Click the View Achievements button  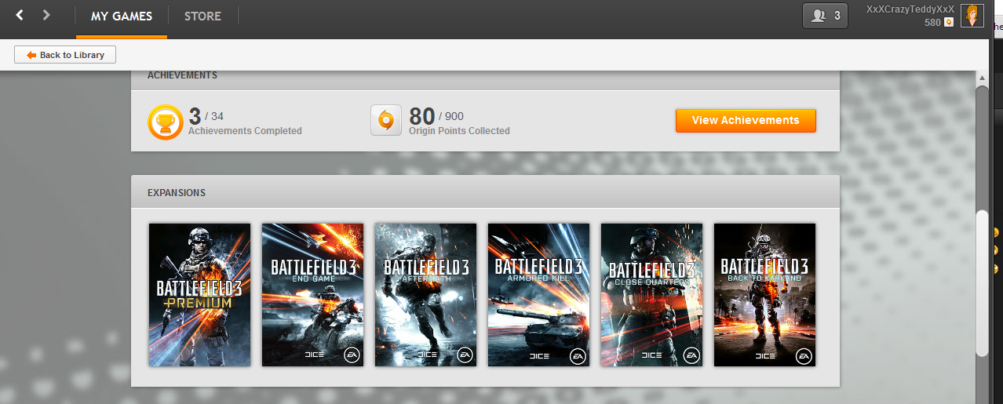point(746,121)
